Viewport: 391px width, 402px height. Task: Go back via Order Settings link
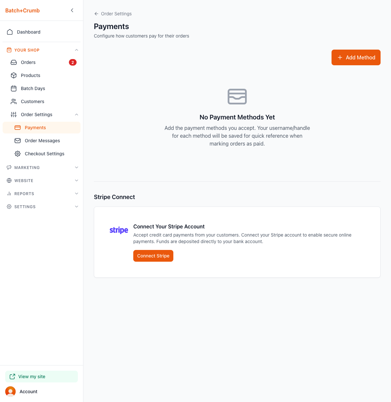[x=113, y=14]
